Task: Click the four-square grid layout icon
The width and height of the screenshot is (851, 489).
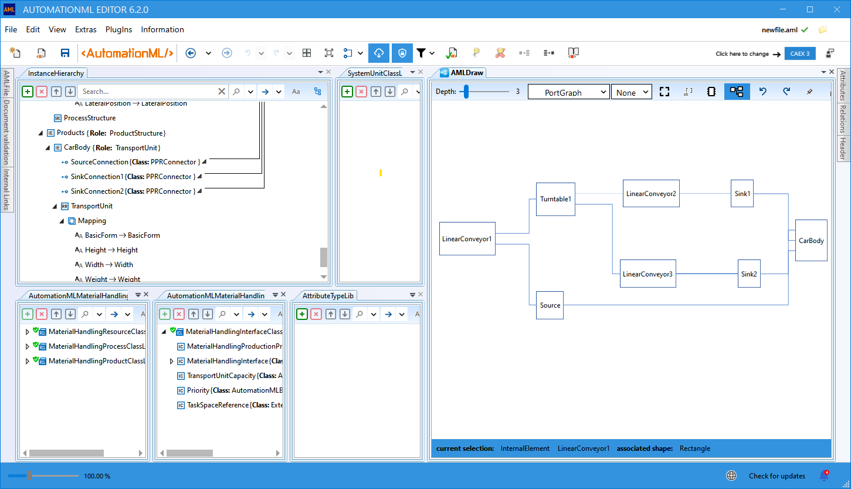Action: pos(307,53)
